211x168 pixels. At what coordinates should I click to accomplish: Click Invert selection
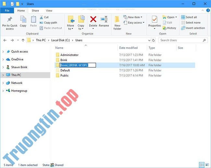coord(193,28)
